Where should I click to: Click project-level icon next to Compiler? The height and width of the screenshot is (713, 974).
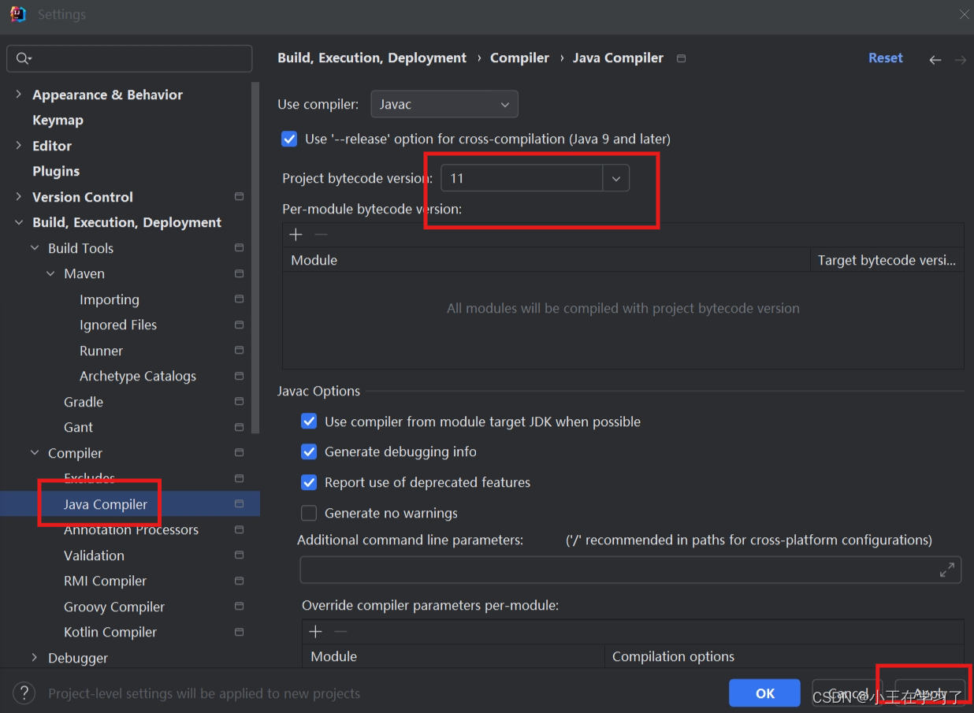click(x=239, y=453)
